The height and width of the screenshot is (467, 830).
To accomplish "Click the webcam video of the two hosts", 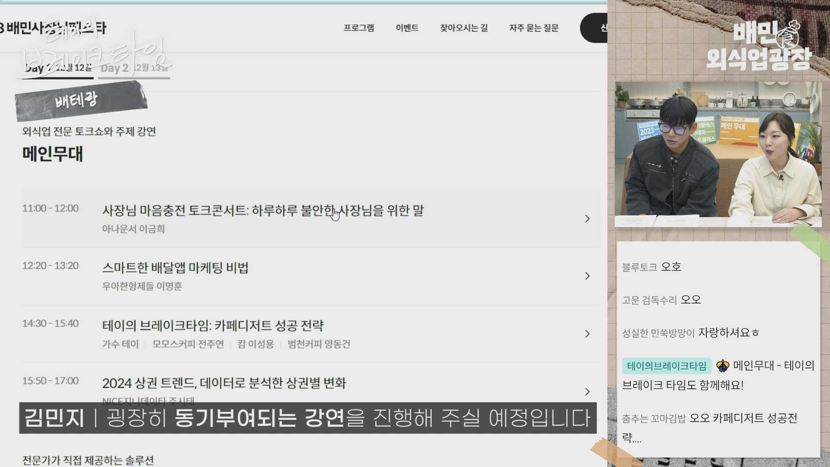I will click(x=718, y=154).
